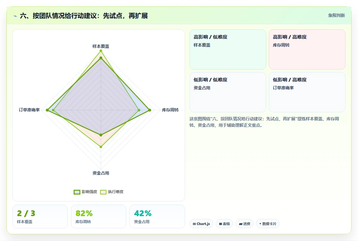
Task: Click the 执行难度 data point on 订单准确率 axis
Action: pos(53,110)
